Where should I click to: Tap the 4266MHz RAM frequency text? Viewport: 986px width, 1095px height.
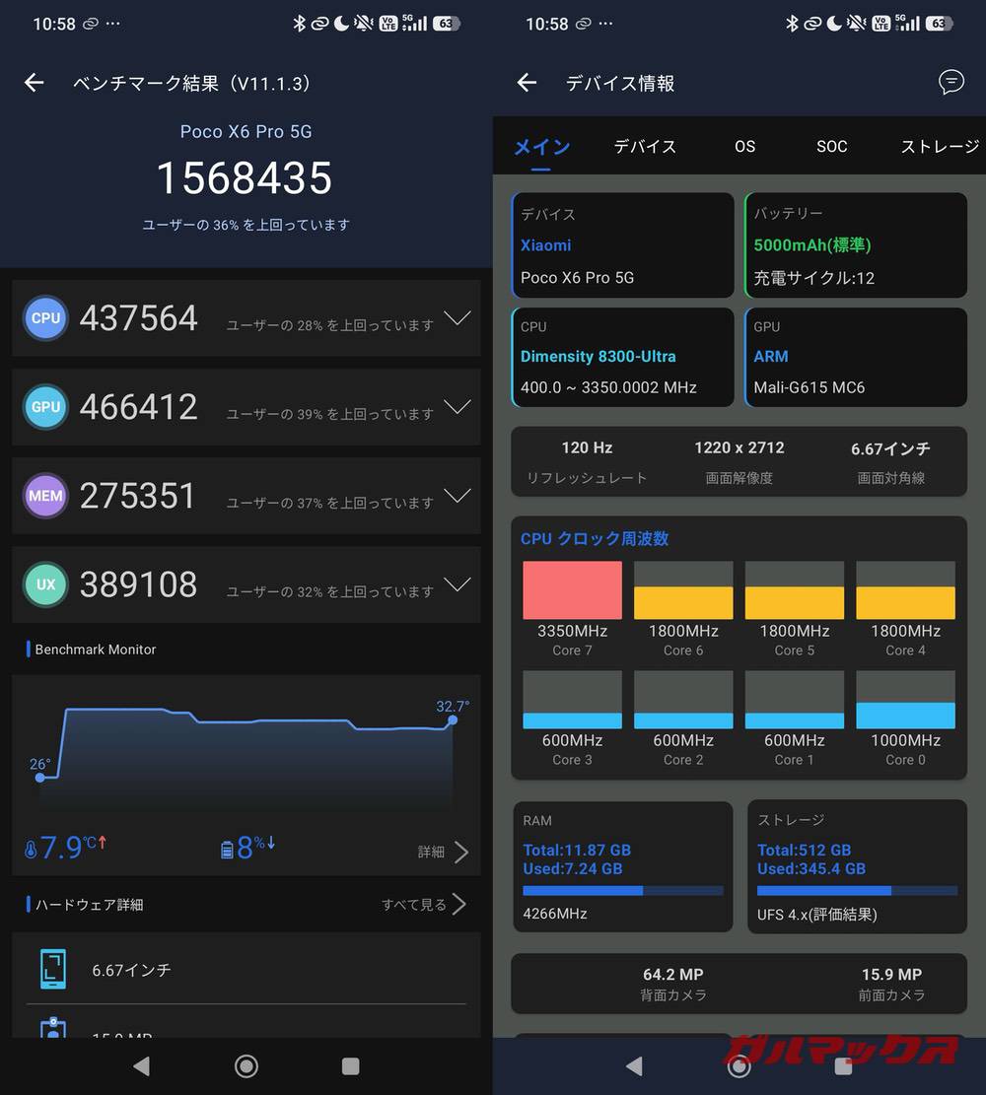coord(555,914)
